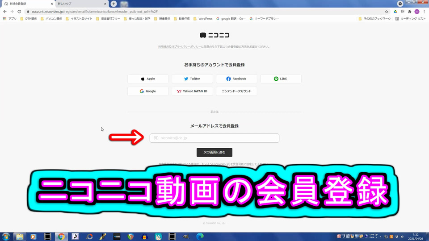Screen dimensions: 429x241
Task: Open the 映像関係 bookmark folder
Action: [x=162, y=19]
